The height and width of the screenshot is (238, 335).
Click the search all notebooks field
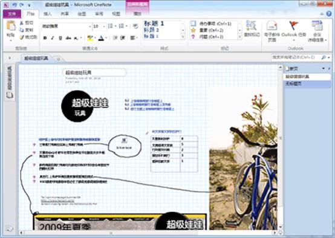click(x=296, y=57)
